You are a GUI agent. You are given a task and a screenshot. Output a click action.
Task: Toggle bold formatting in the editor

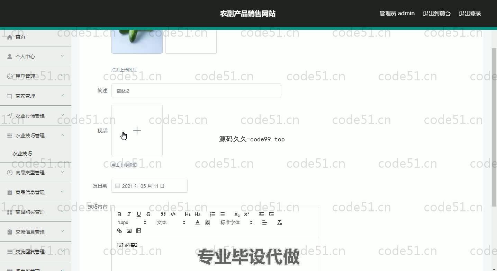[x=119, y=214]
